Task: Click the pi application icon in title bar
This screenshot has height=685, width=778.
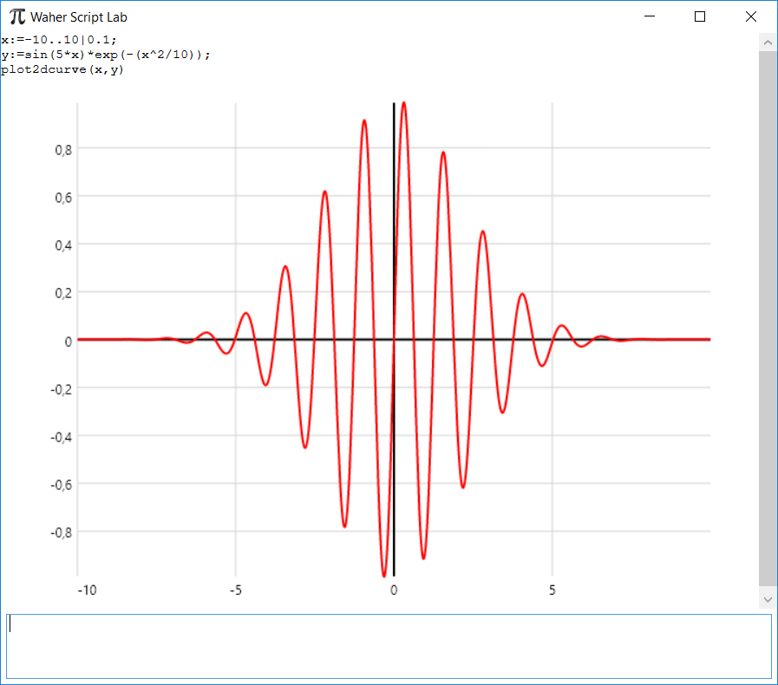Action: tap(16, 16)
